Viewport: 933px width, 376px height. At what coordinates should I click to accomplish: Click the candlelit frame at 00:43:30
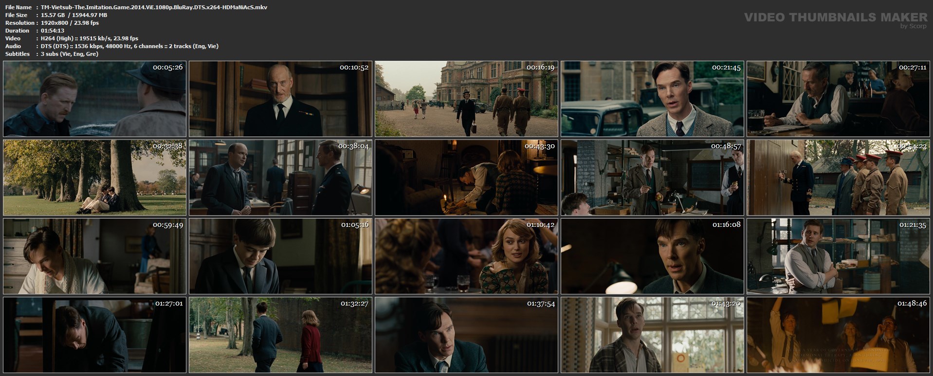click(466, 177)
